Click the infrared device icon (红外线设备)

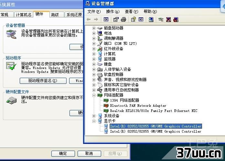click(100, 49)
